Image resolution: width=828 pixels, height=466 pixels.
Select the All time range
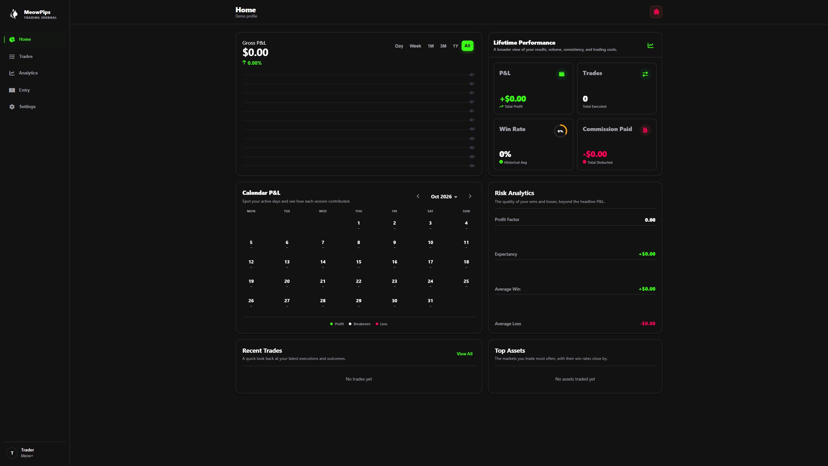(x=467, y=46)
